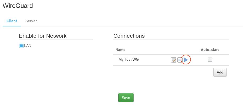The width and height of the screenshot is (243, 112).
Task: Toggle the LAN network checkbox
Action: click(x=21, y=46)
